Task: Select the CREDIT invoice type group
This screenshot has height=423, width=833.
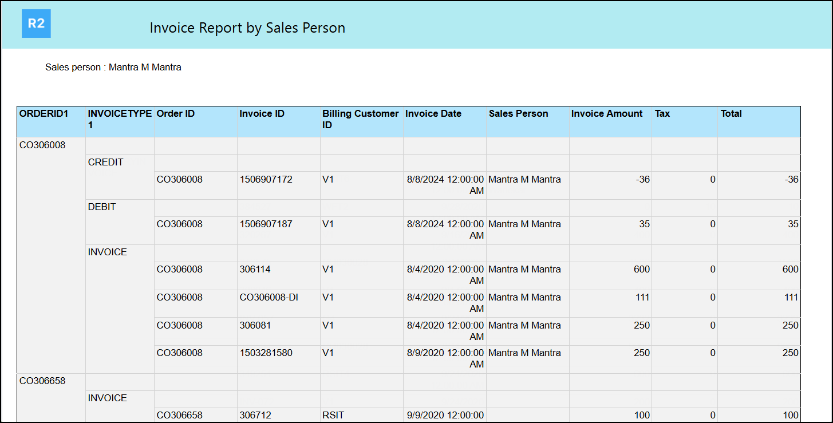Action: click(106, 163)
